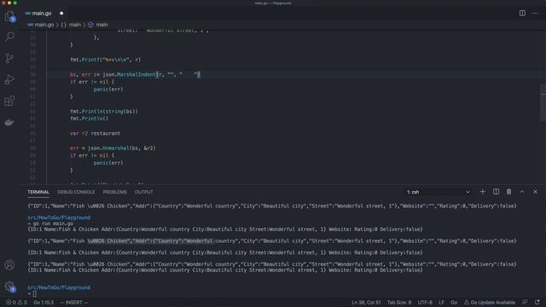The height and width of the screenshot is (307, 546).
Task: Click the fmt.Printf line in editor
Action: coord(105,60)
